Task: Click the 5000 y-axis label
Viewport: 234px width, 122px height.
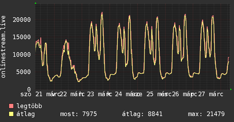Action: pyautogui.click(x=24, y=72)
